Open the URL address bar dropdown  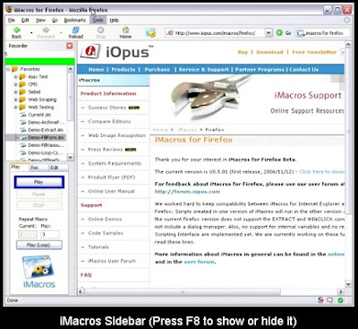(x=268, y=32)
